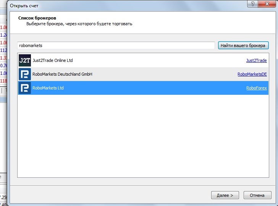Select the RoboMarkets Ltd broker row
278x206 pixels.
click(x=143, y=88)
